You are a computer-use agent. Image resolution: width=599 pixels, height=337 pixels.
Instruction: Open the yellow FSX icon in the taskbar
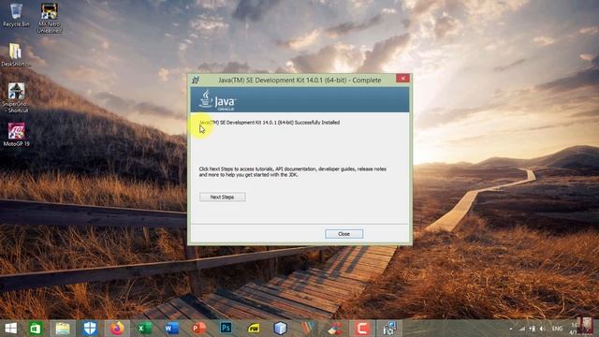[x=254, y=329]
